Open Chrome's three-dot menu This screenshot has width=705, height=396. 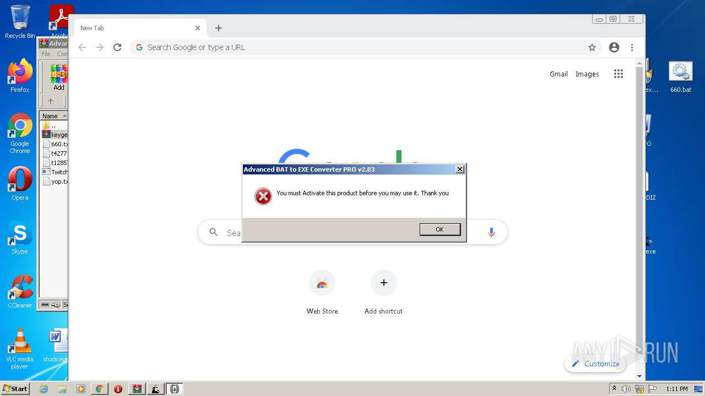[x=632, y=47]
